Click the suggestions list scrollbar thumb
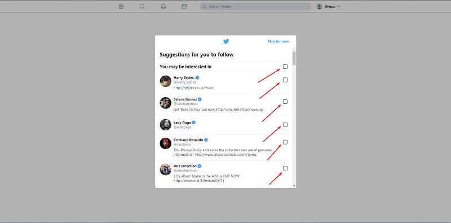This screenshot has width=451, height=223. tap(294, 58)
